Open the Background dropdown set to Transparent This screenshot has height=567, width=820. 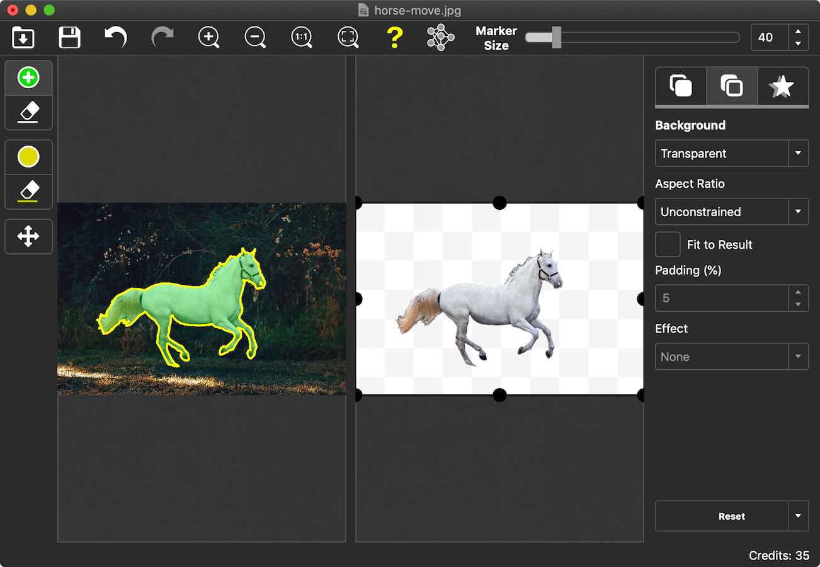[731, 154]
